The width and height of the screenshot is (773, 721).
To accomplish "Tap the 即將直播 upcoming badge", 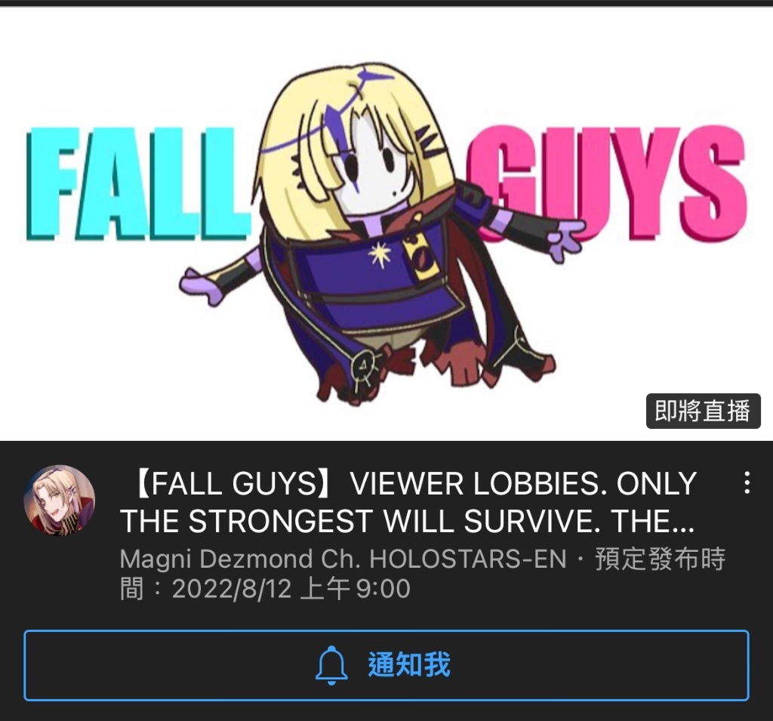I will (x=703, y=411).
